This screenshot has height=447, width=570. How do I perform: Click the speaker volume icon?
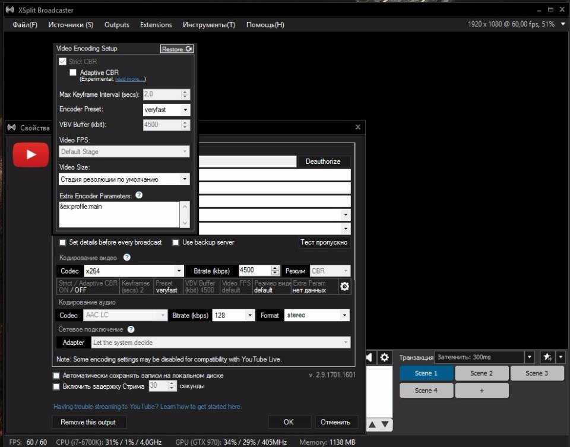coord(369,357)
